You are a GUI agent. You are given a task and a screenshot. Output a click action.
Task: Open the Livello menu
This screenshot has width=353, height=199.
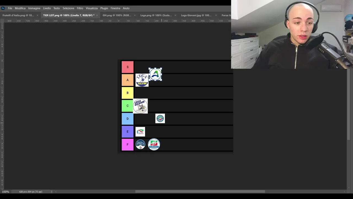tap(47, 8)
